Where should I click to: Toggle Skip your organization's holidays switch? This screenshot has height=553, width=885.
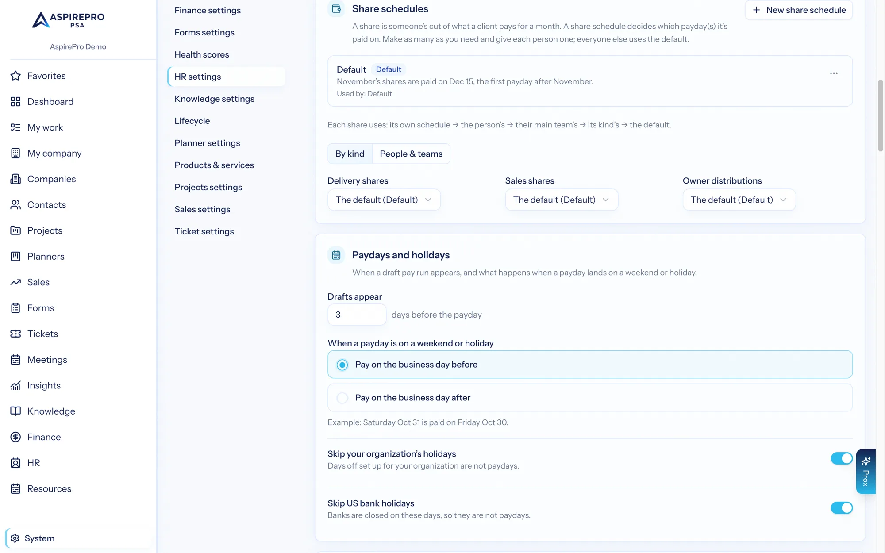(841, 459)
